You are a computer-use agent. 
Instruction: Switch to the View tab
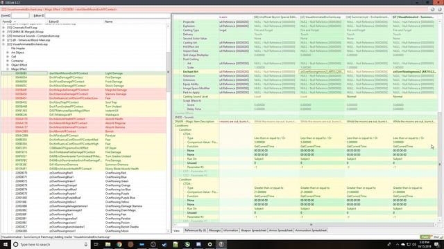click(177, 230)
